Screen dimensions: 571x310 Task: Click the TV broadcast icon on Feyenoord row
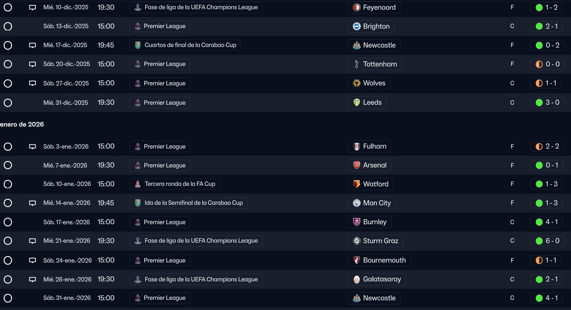[x=32, y=7]
